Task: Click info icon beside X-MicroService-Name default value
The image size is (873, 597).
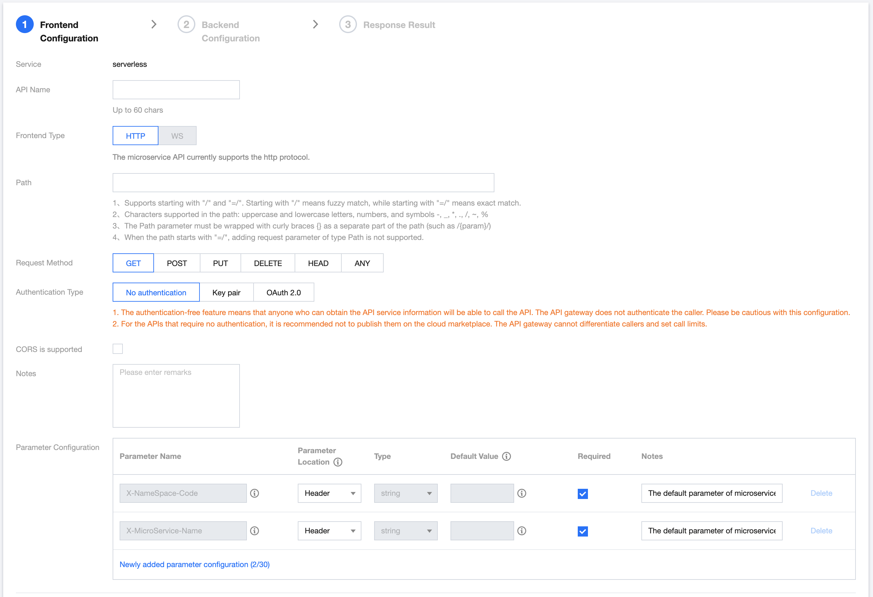Action: coord(521,531)
